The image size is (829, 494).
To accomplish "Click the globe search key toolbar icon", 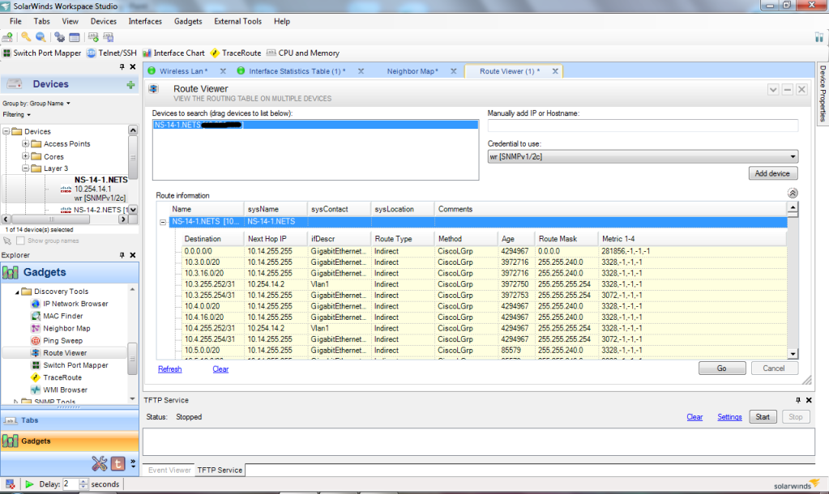I will (41, 37).
